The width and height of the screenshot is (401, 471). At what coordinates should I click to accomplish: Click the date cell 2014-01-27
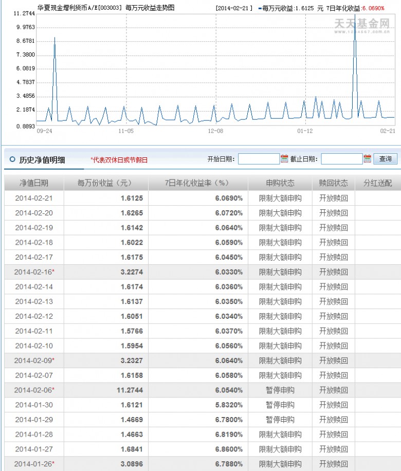tap(34, 449)
